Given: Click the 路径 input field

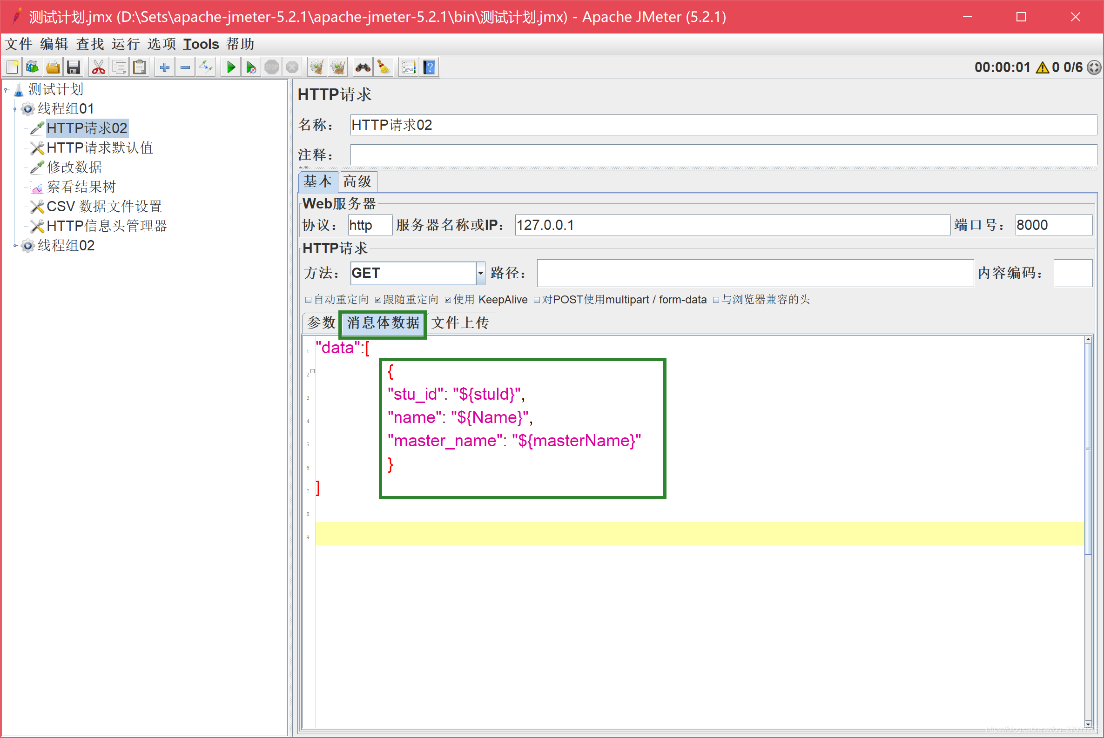Looking at the screenshot, I should (754, 273).
